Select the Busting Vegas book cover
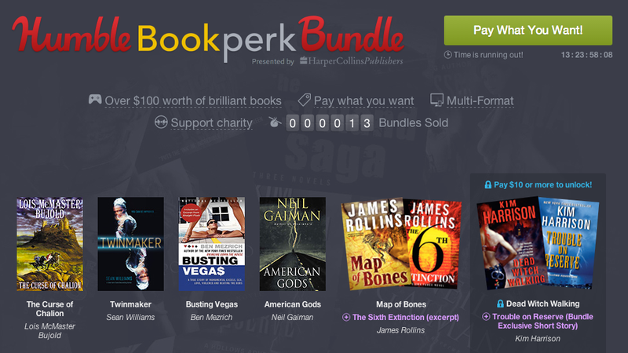The height and width of the screenshot is (353, 628). 211,244
